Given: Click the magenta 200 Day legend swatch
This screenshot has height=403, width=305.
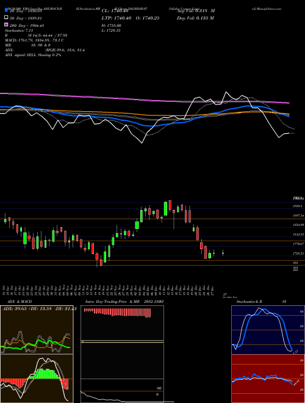Looking at the screenshot, I should [x=7, y=24].
